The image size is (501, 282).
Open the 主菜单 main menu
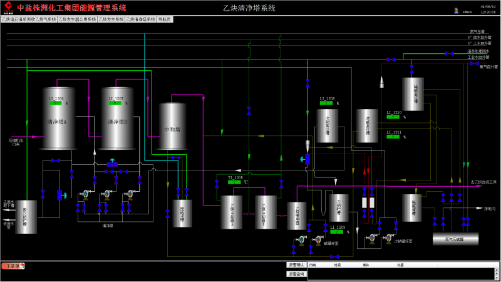[13, 266]
